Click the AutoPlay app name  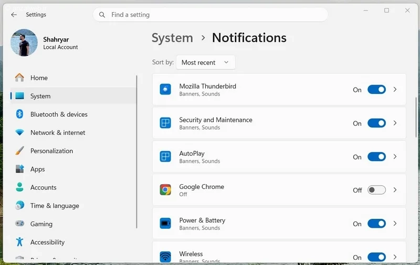click(x=192, y=153)
